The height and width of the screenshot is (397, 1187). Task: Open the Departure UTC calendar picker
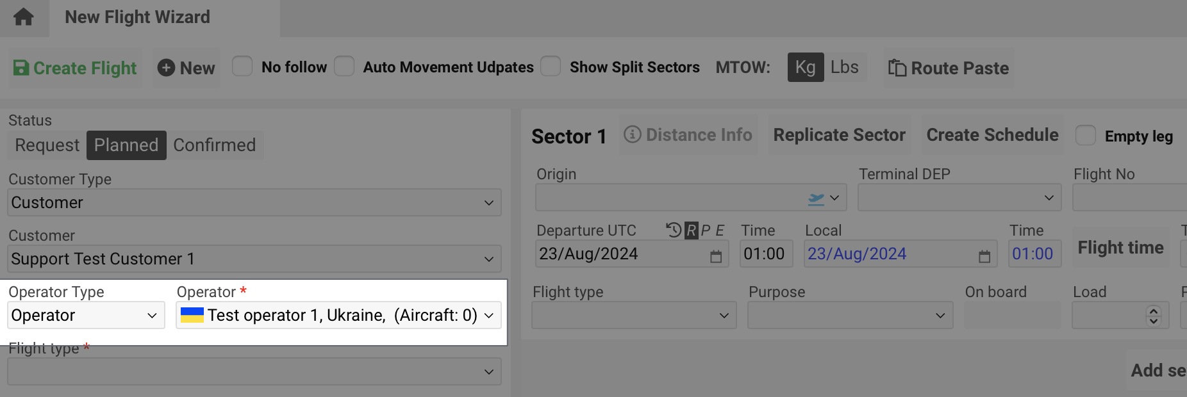(x=716, y=256)
